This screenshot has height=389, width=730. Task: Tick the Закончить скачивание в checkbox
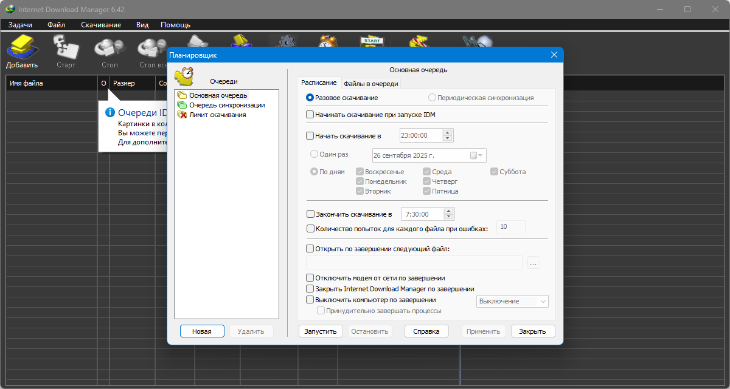[310, 214]
